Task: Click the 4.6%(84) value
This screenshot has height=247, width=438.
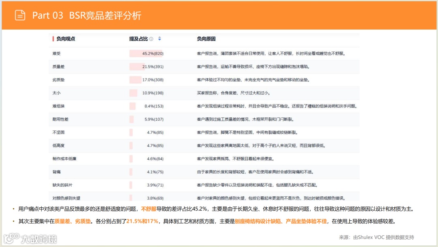Action: coord(155,159)
